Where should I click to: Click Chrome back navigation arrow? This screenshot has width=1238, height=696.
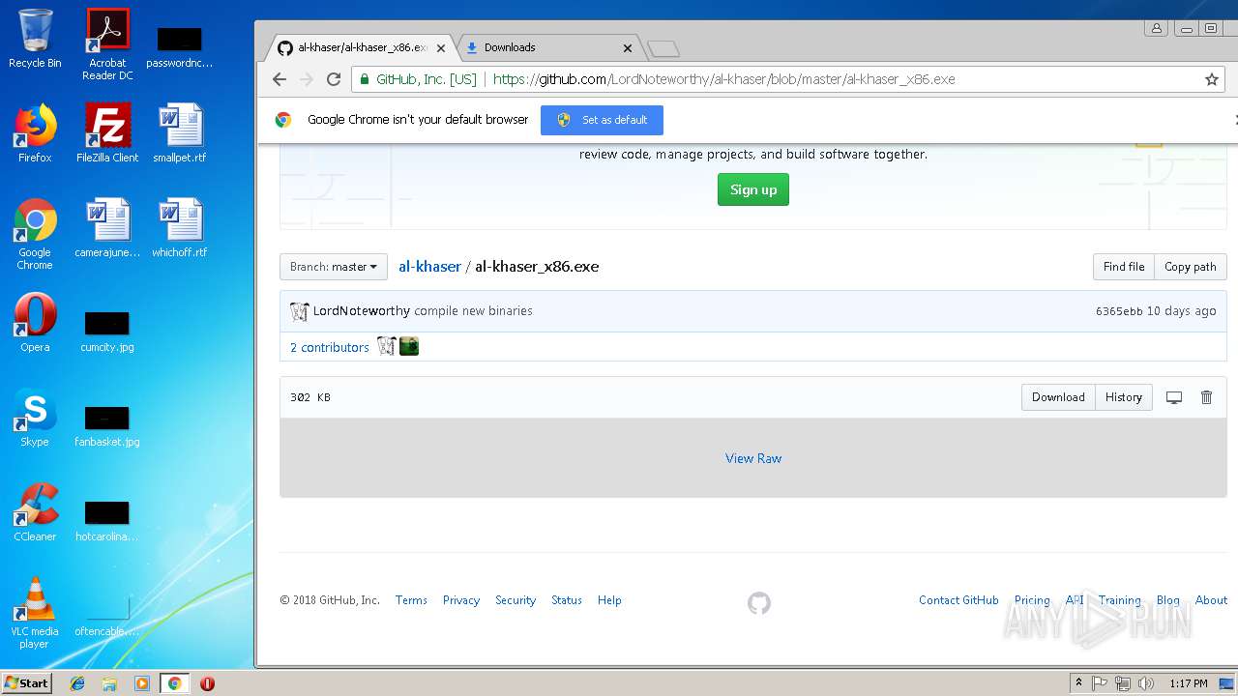pos(280,79)
